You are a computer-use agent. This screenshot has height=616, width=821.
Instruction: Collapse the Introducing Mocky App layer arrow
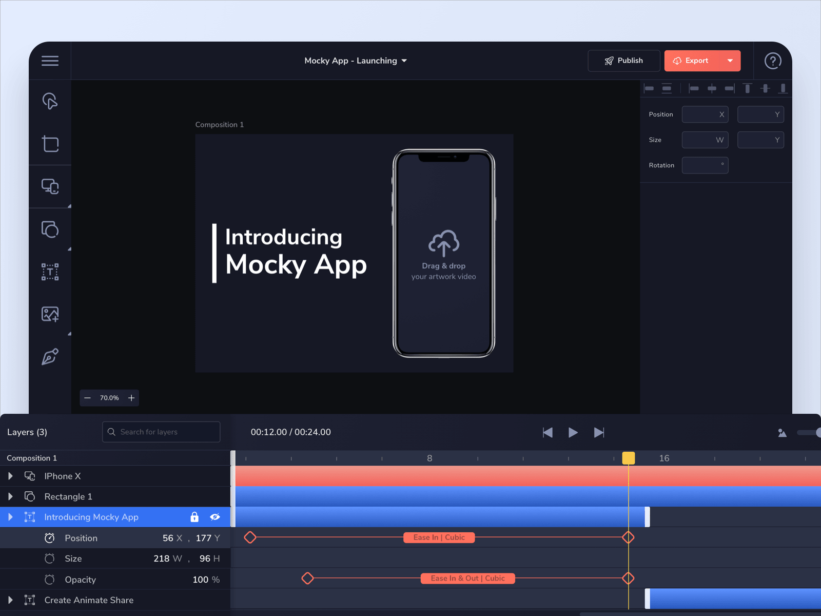[10, 517]
